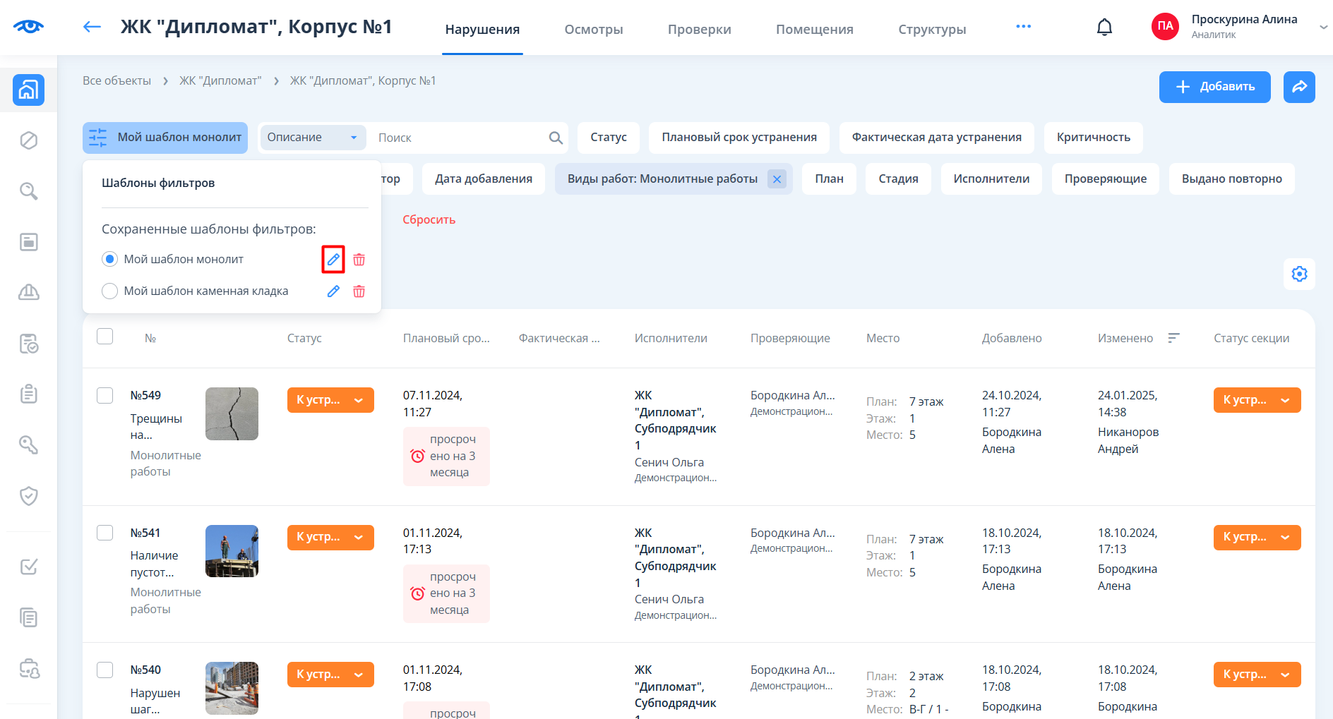Switch to the Осмотры tab
The width and height of the screenshot is (1333, 719).
coord(593,30)
